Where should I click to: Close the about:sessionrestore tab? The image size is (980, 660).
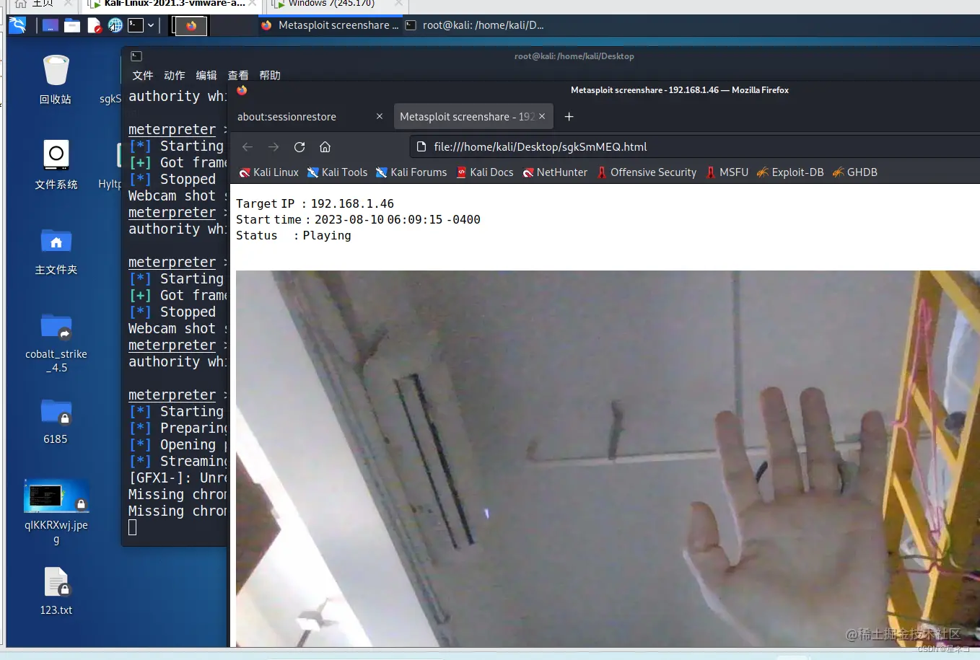point(380,116)
